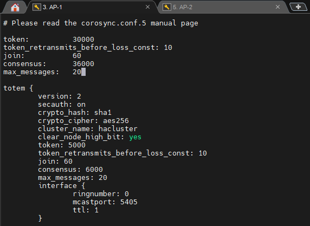
Task: Select the 3. AP-1 tab
Action: coord(92,7)
